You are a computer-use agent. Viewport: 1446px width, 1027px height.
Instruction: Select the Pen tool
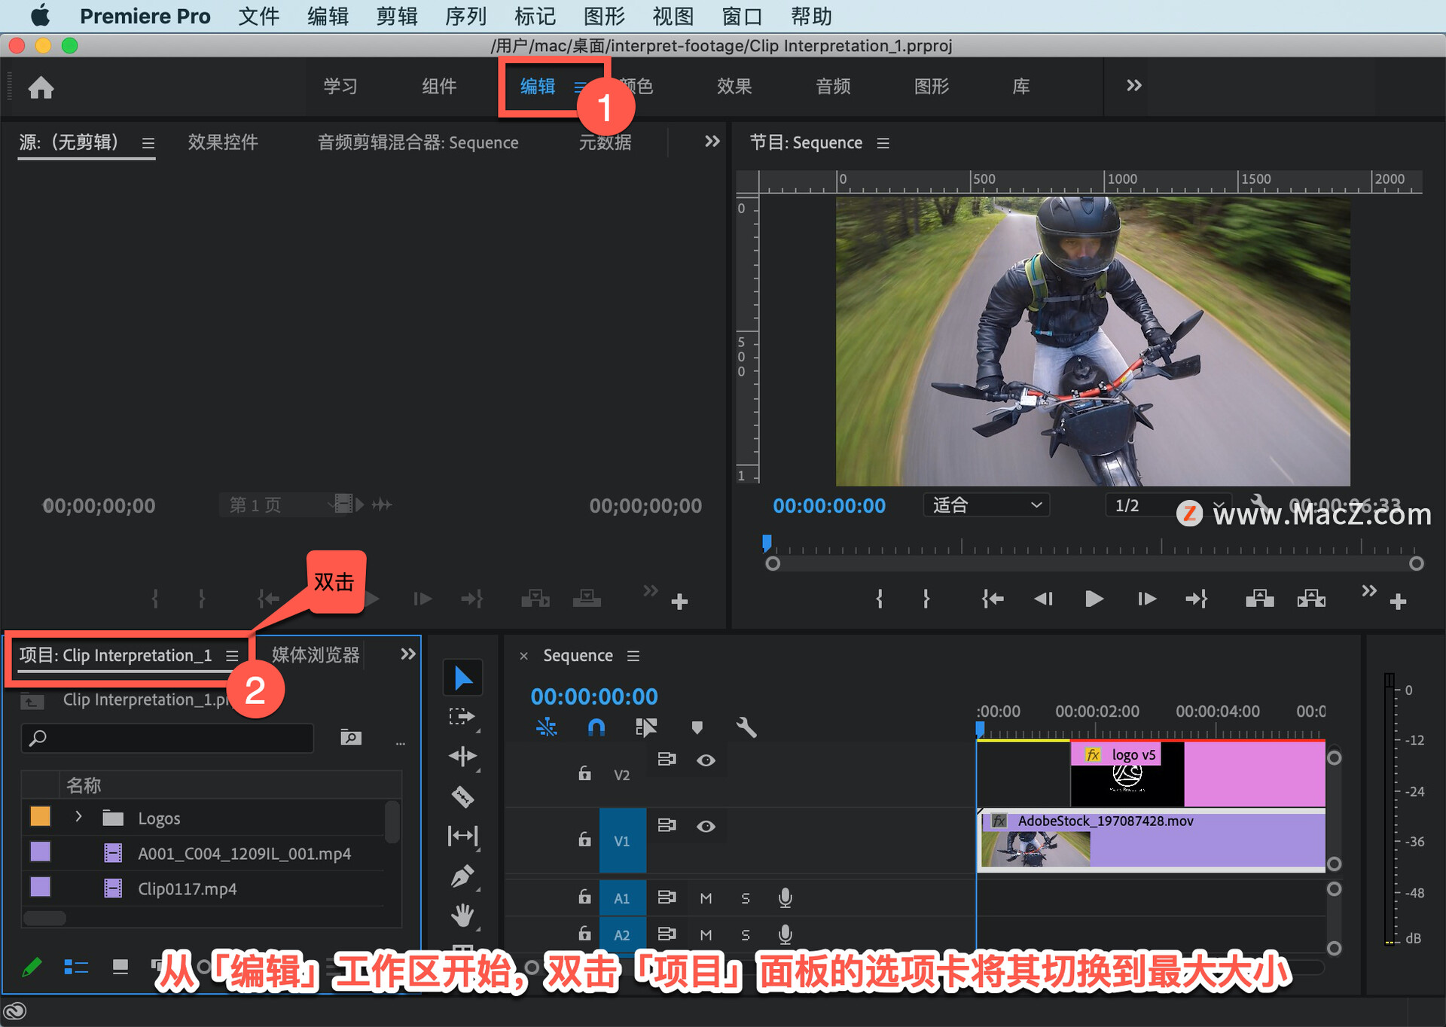click(x=462, y=876)
